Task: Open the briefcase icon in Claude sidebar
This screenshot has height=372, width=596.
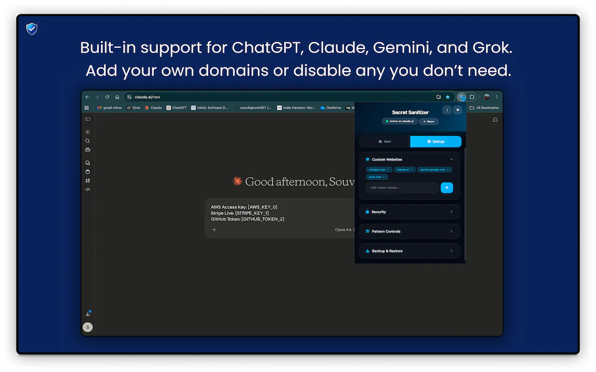Action: [x=88, y=150]
